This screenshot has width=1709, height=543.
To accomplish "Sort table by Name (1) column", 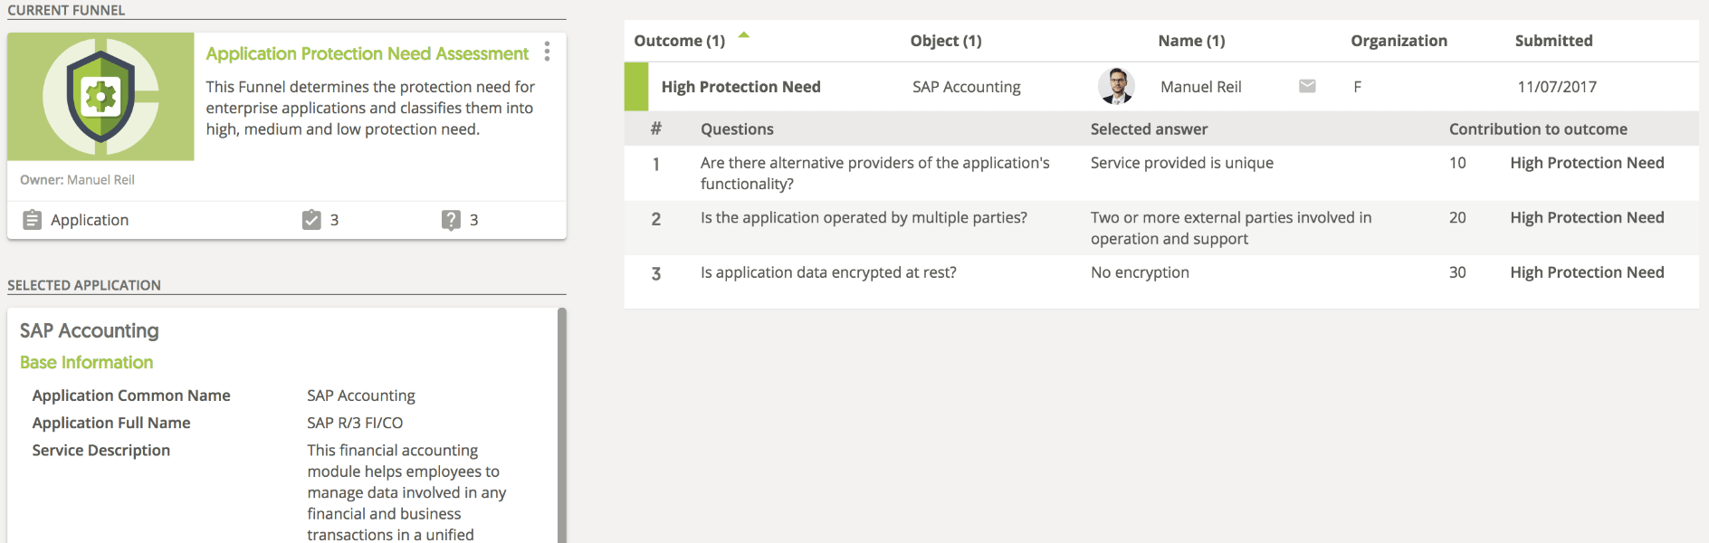I will (1191, 41).
